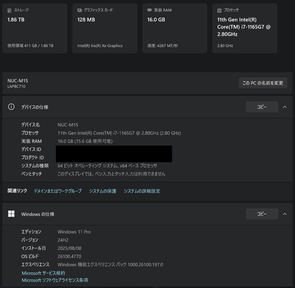The width and height of the screenshot is (295, 288).
Task: Select processor value in device specifications
Action: pos(119,133)
